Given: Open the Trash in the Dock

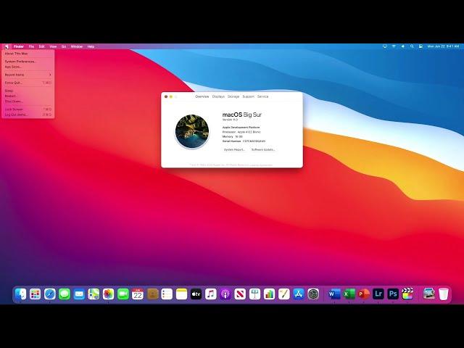Looking at the screenshot, I should click(x=444, y=294).
